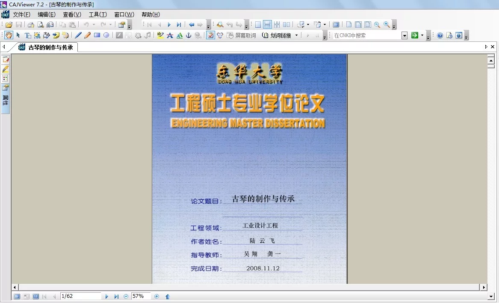The width and height of the screenshot is (499, 303).
Task: Click the Strikethrough text tool
Action: click(170, 35)
